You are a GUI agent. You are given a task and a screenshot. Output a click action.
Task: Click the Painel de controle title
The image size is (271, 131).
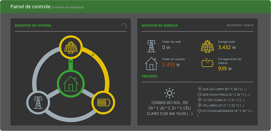[x=30, y=7]
